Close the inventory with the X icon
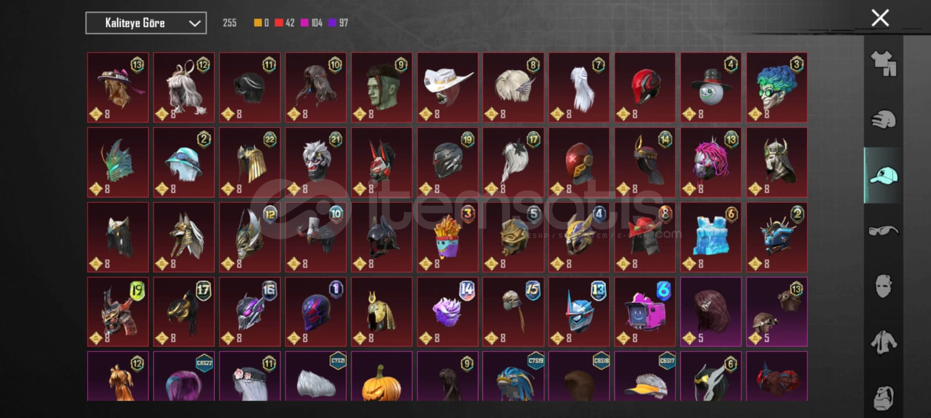This screenshot has width=931, height=418. (880, 18)
